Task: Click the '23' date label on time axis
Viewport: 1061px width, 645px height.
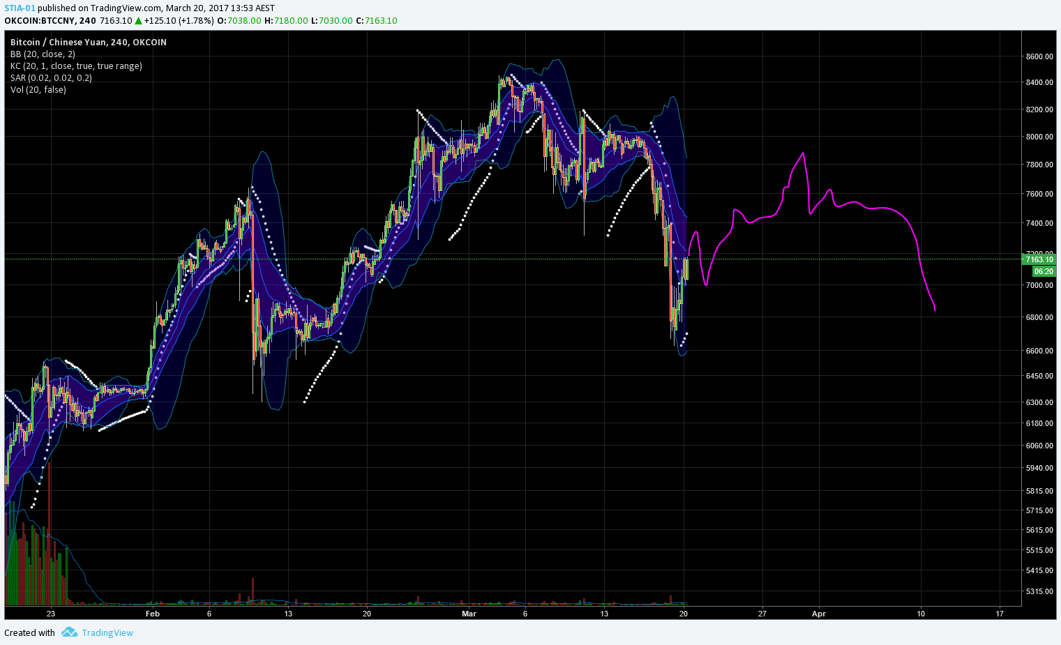Action: pyautogui.click(x=51, y=614)
